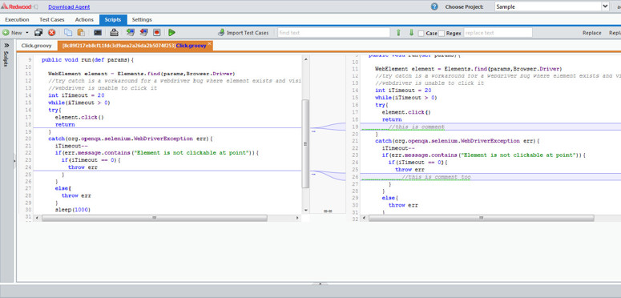Click left editor scroll down arrow
This screenshot has width=621, height=298.
305,210
